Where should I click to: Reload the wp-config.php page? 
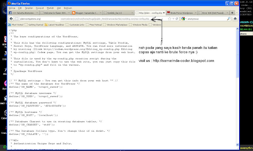point(177,19)
